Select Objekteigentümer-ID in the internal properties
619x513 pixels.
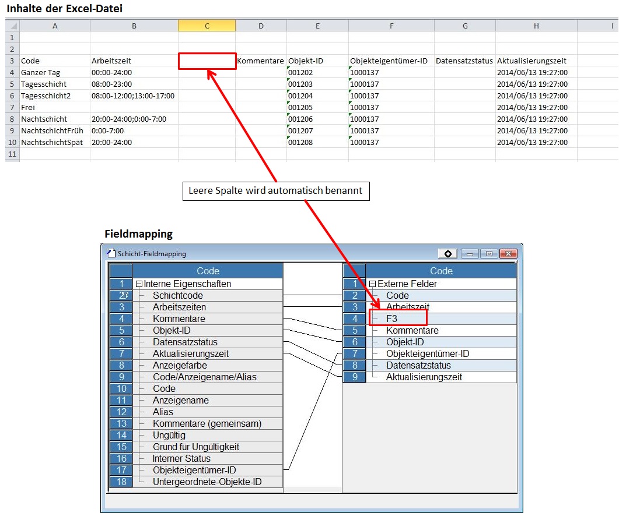tap(194, 470)
